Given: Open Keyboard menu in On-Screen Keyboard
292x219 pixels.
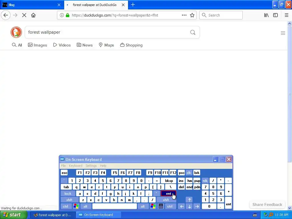Looking at the screenshot, I should coord(75,166).
